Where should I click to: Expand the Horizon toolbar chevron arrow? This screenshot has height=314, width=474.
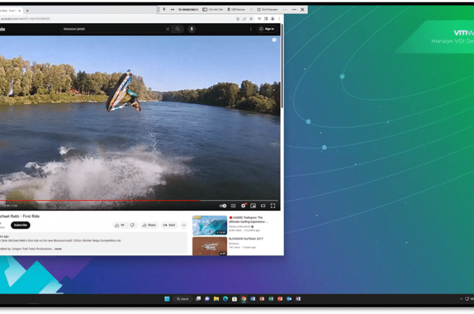point(251,9)
